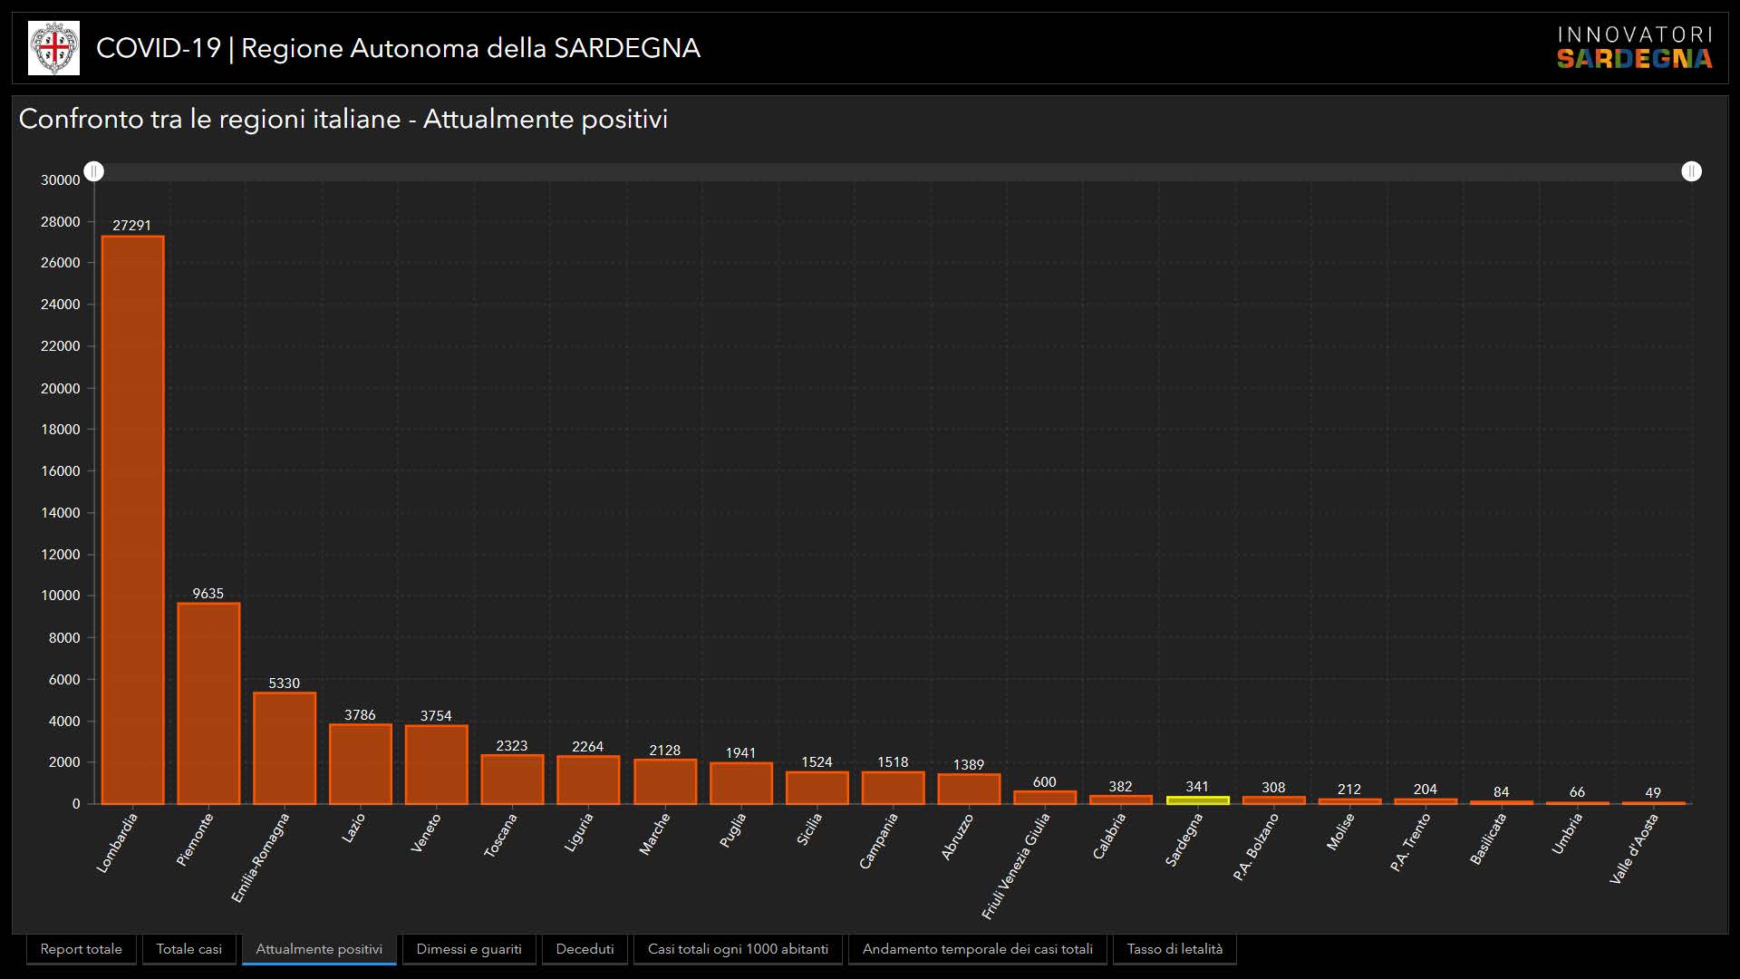
Task: Switch to the Deceduti tab
Action: 585,949
